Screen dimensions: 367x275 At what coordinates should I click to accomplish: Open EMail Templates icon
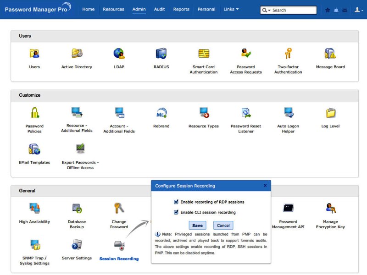34,149
